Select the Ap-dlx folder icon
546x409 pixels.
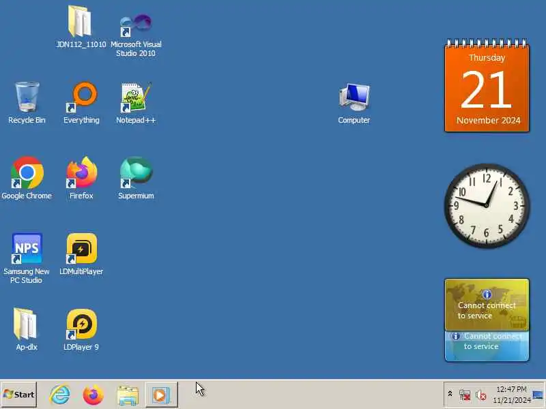[x=26, y=329]
